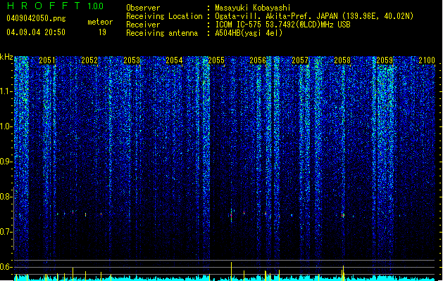Click the 2051 time marker
The image size is (443, 281).
47,60
